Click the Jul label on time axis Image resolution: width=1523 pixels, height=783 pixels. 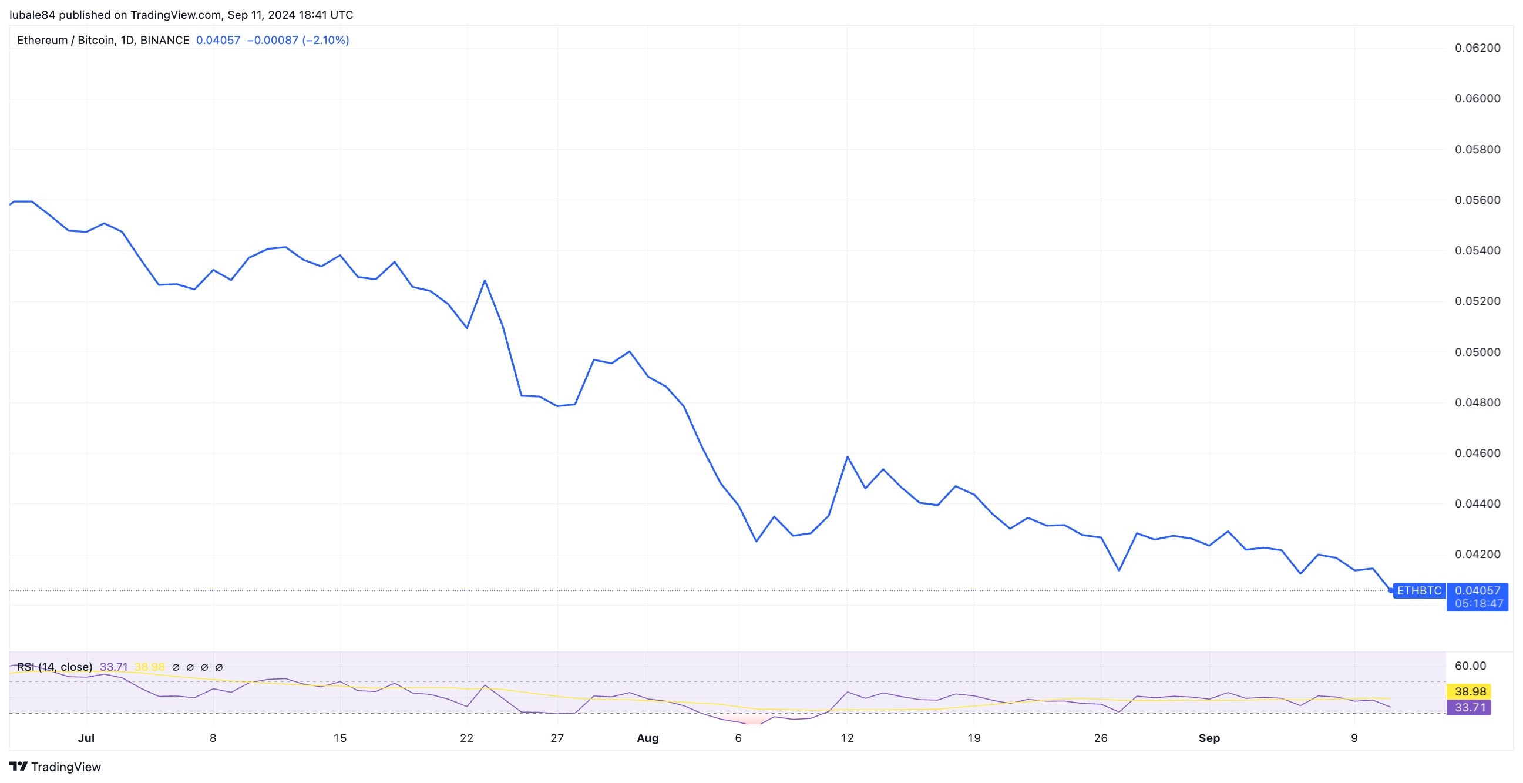(x=86, y=737)
